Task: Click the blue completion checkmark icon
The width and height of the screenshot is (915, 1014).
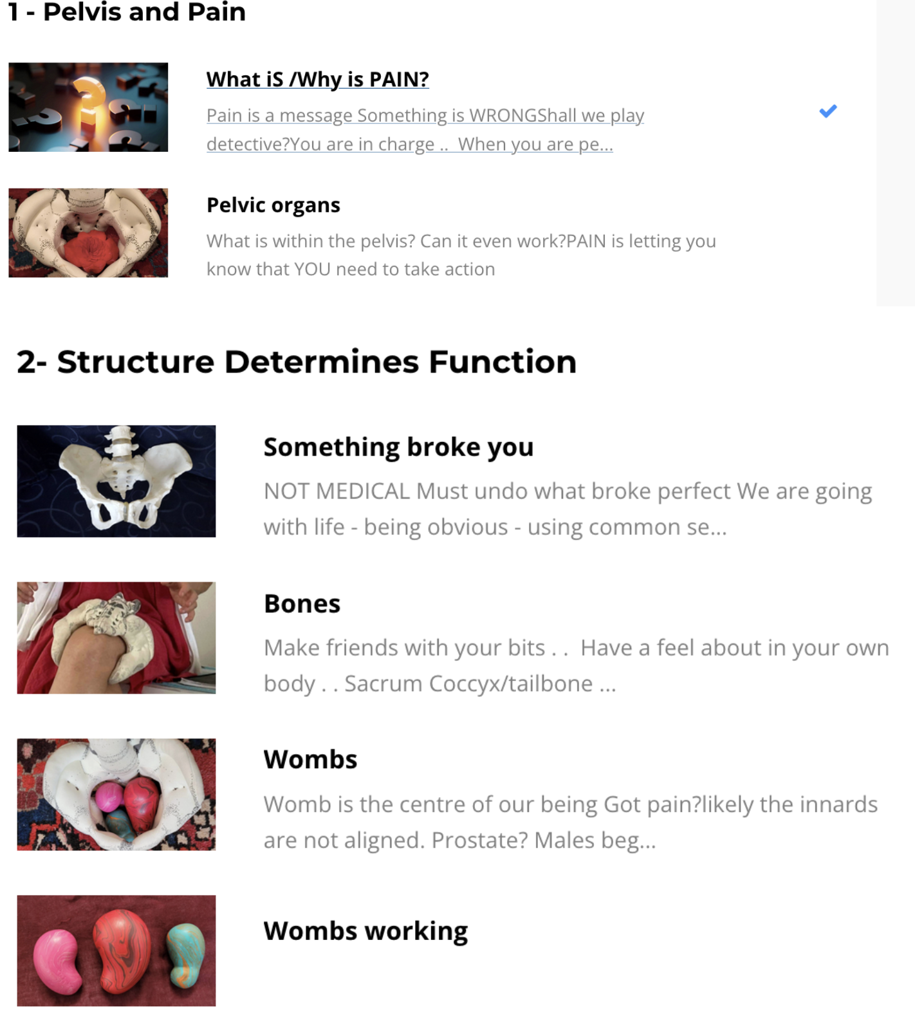Action: (x=827, y=111)
